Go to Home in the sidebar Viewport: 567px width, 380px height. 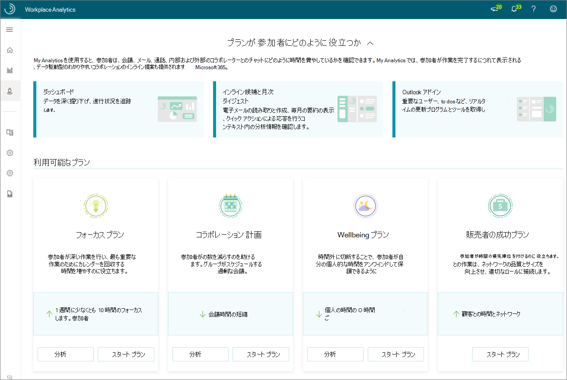[x=10, y=50]
